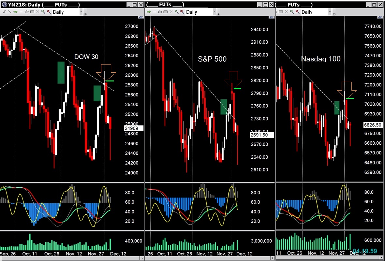Expand the toolbar overflow chevron on S&P 500 window
This screenshot has height=261, width=385.
[219, 13]
